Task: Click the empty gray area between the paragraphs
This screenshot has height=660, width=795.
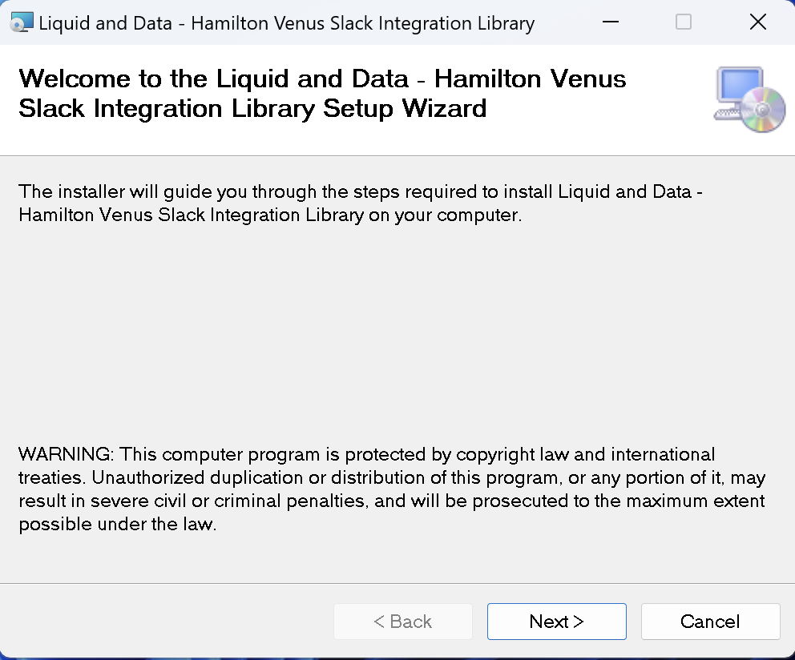Action: (397, 335)
